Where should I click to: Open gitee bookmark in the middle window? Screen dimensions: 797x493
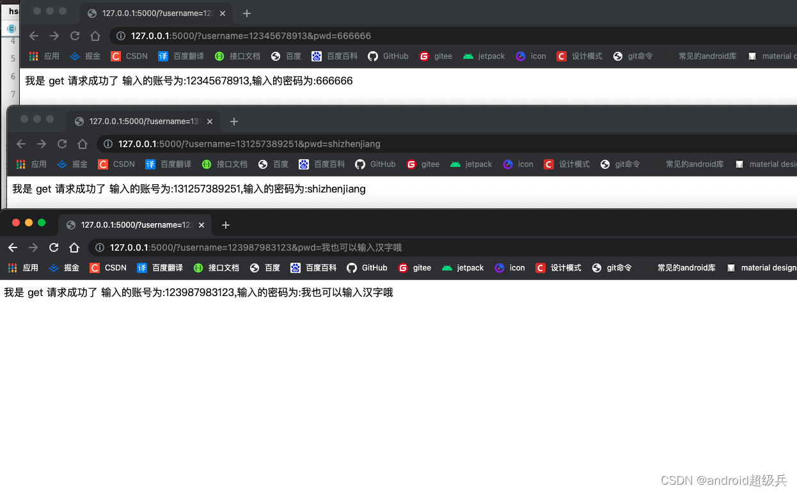click(423, 164)
